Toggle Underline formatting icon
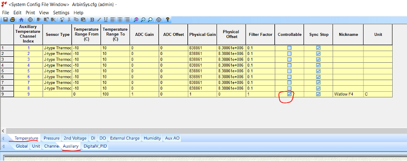The image size is (407, 161). point(106,19)
